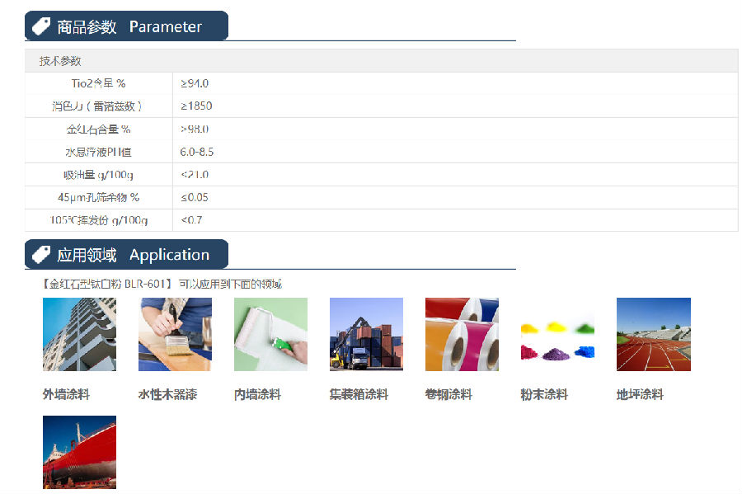Select the 卷钢涂料 coiled steel image
742x494 pixels.
(462, 334)
